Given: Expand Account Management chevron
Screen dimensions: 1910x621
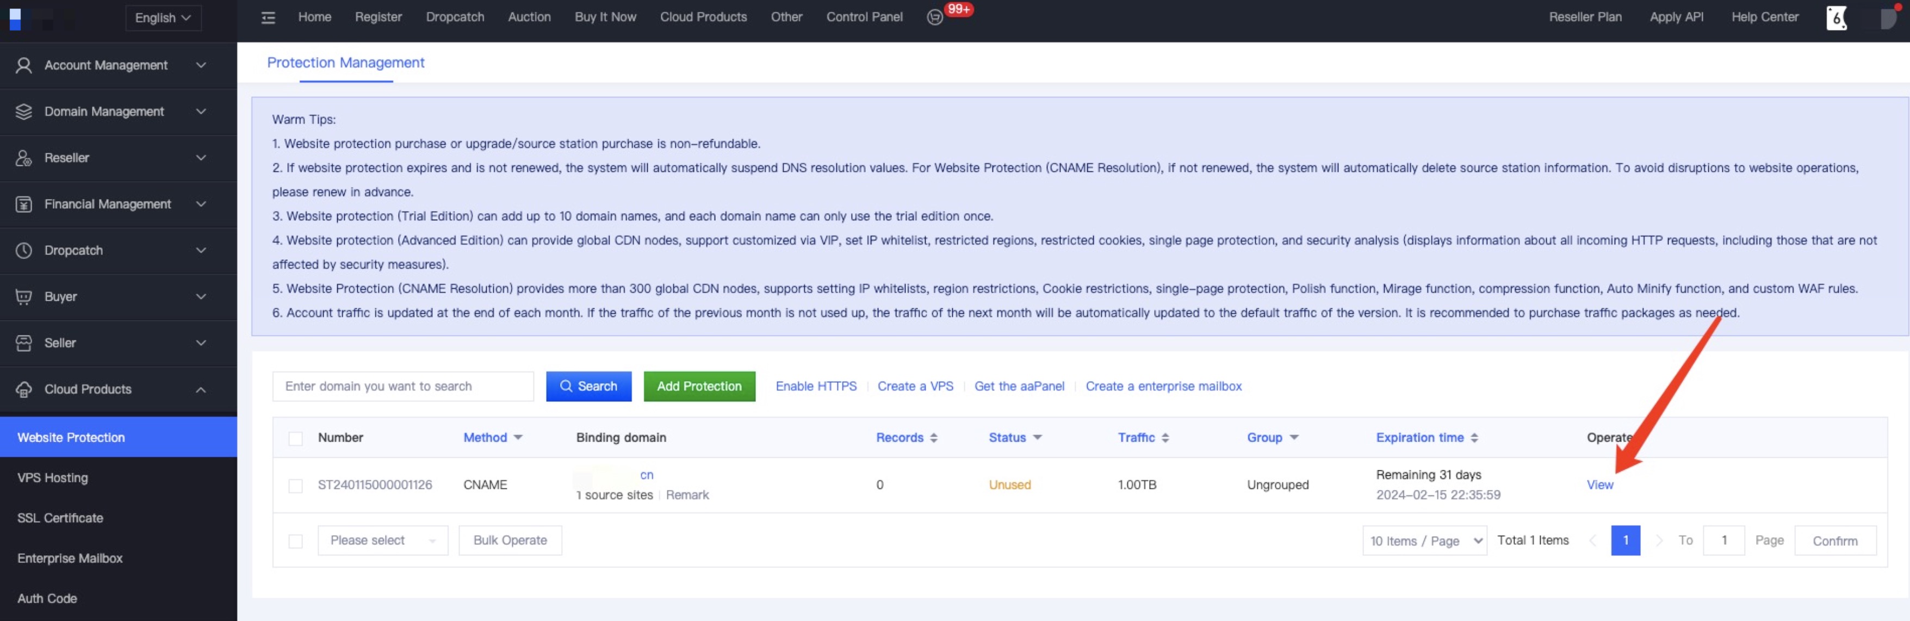Looking at the screenshot, I should [x=201, y=65].
